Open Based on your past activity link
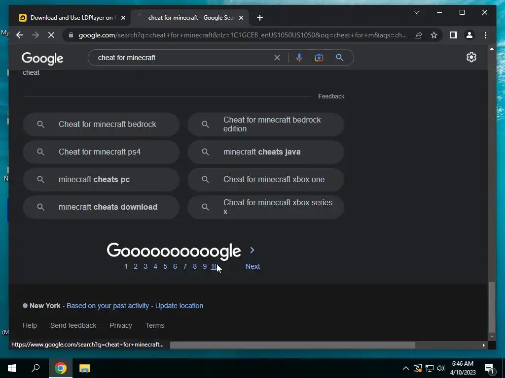The height and width of the screenshot is (378, 505). [x=108, y=306]
